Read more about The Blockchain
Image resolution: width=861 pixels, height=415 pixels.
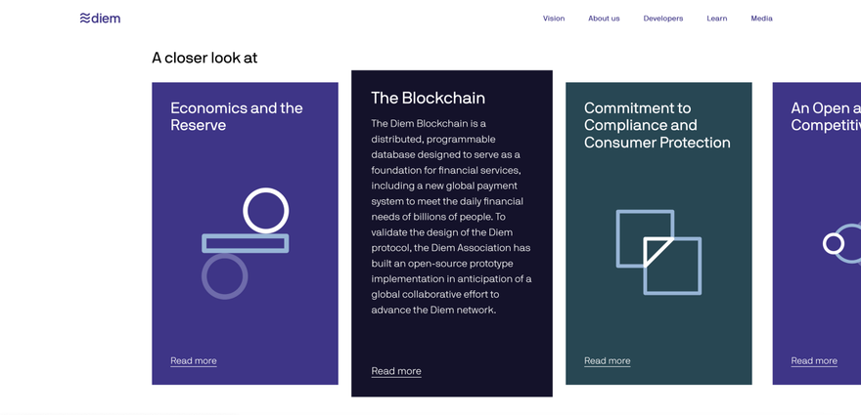point(396,371)
